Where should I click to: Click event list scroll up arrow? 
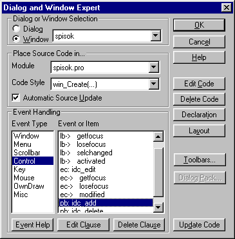(x=158, y=137)
